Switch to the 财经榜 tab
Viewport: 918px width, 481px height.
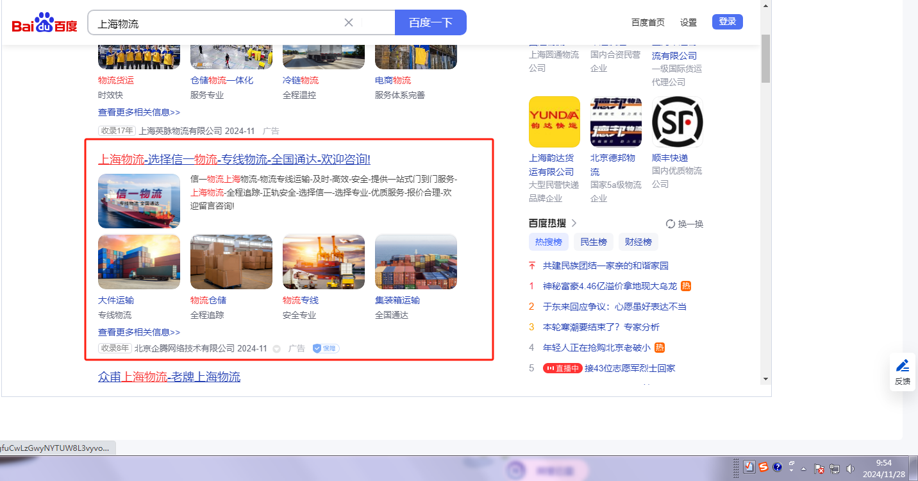pos(638,242)
